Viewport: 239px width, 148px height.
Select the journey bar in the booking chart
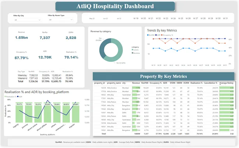[x=29, y=112]
